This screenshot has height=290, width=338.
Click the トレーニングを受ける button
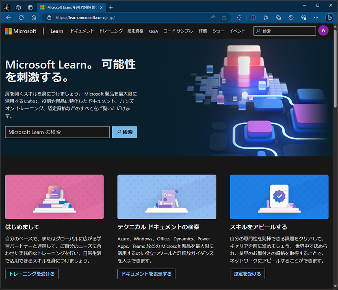click(31, 274)
